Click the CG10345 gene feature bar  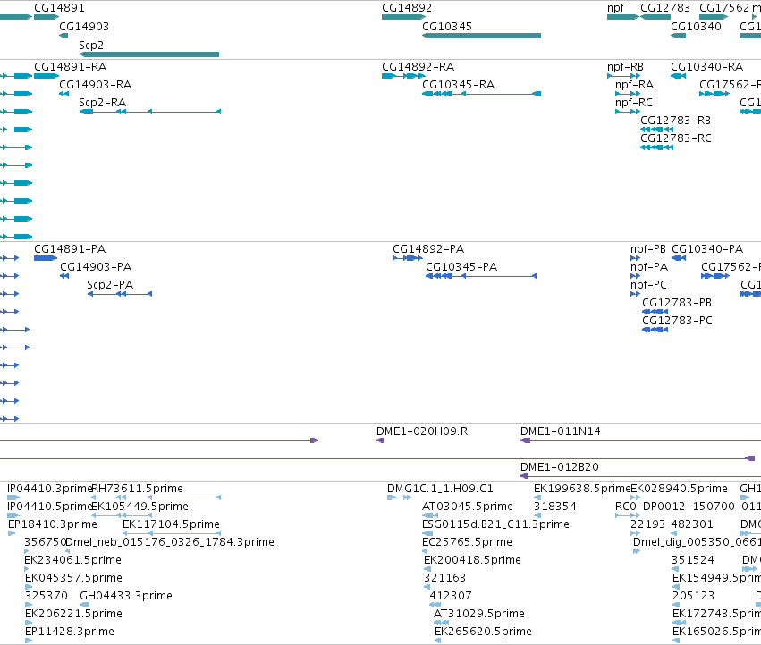pyautogui.click(x=481, y=36)
